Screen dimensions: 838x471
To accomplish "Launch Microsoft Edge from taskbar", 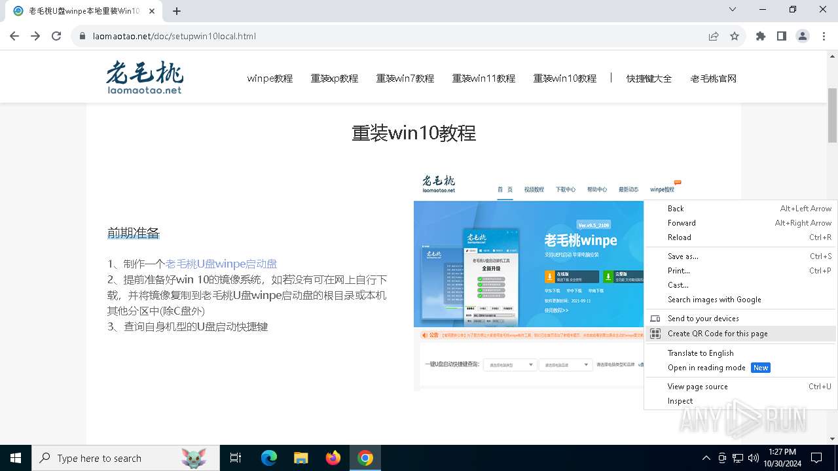I will (269, 458).
